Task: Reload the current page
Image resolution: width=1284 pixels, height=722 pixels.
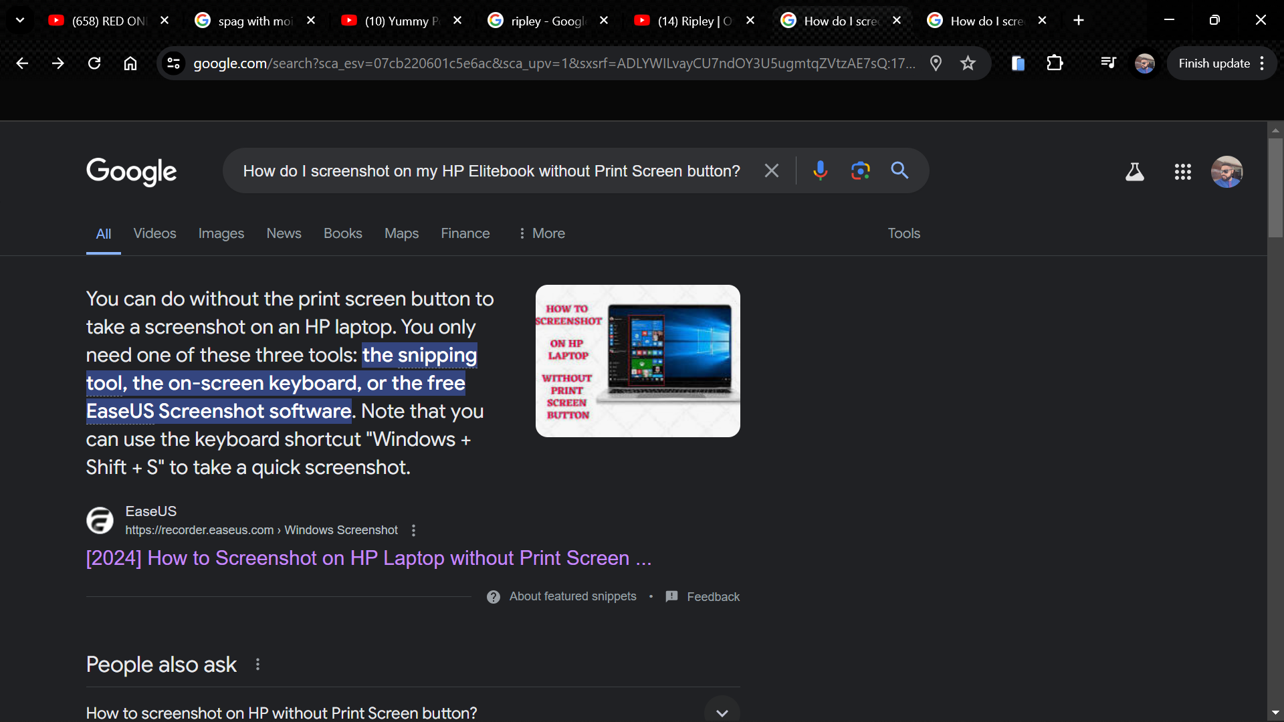Action: 94,64
